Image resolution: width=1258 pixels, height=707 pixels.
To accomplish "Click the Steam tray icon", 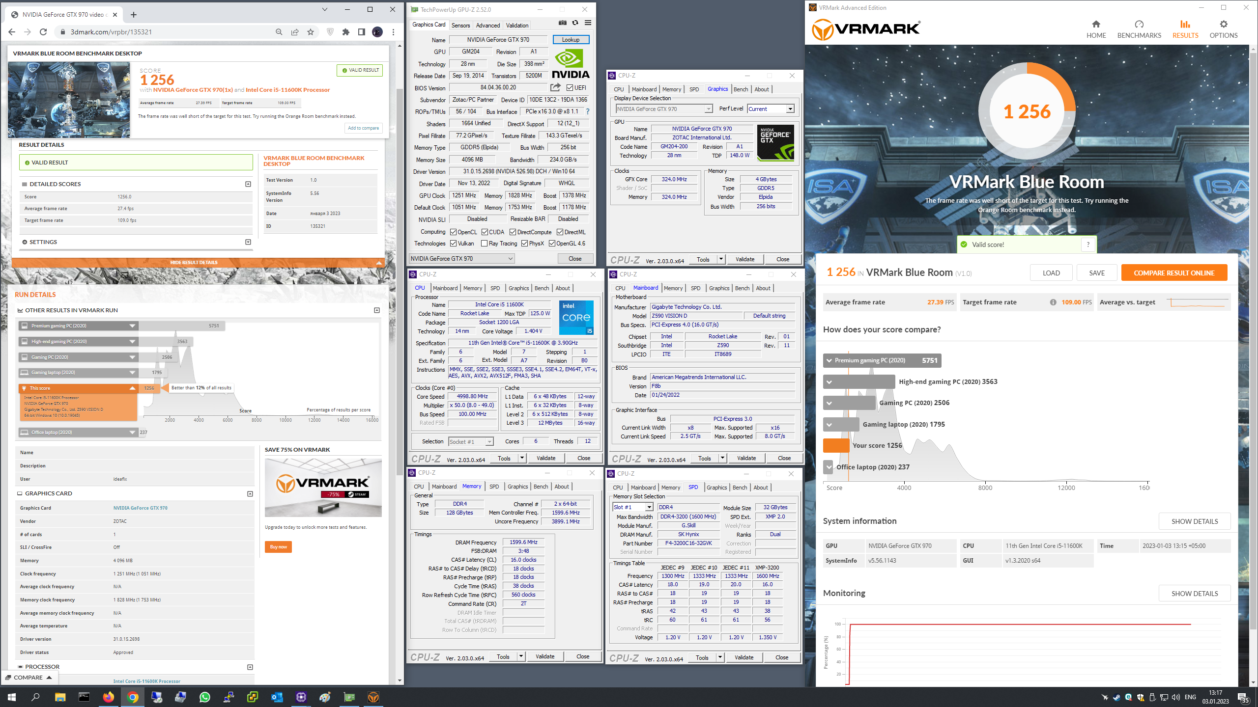I will pyautogui.click(x=1116, y=697).
